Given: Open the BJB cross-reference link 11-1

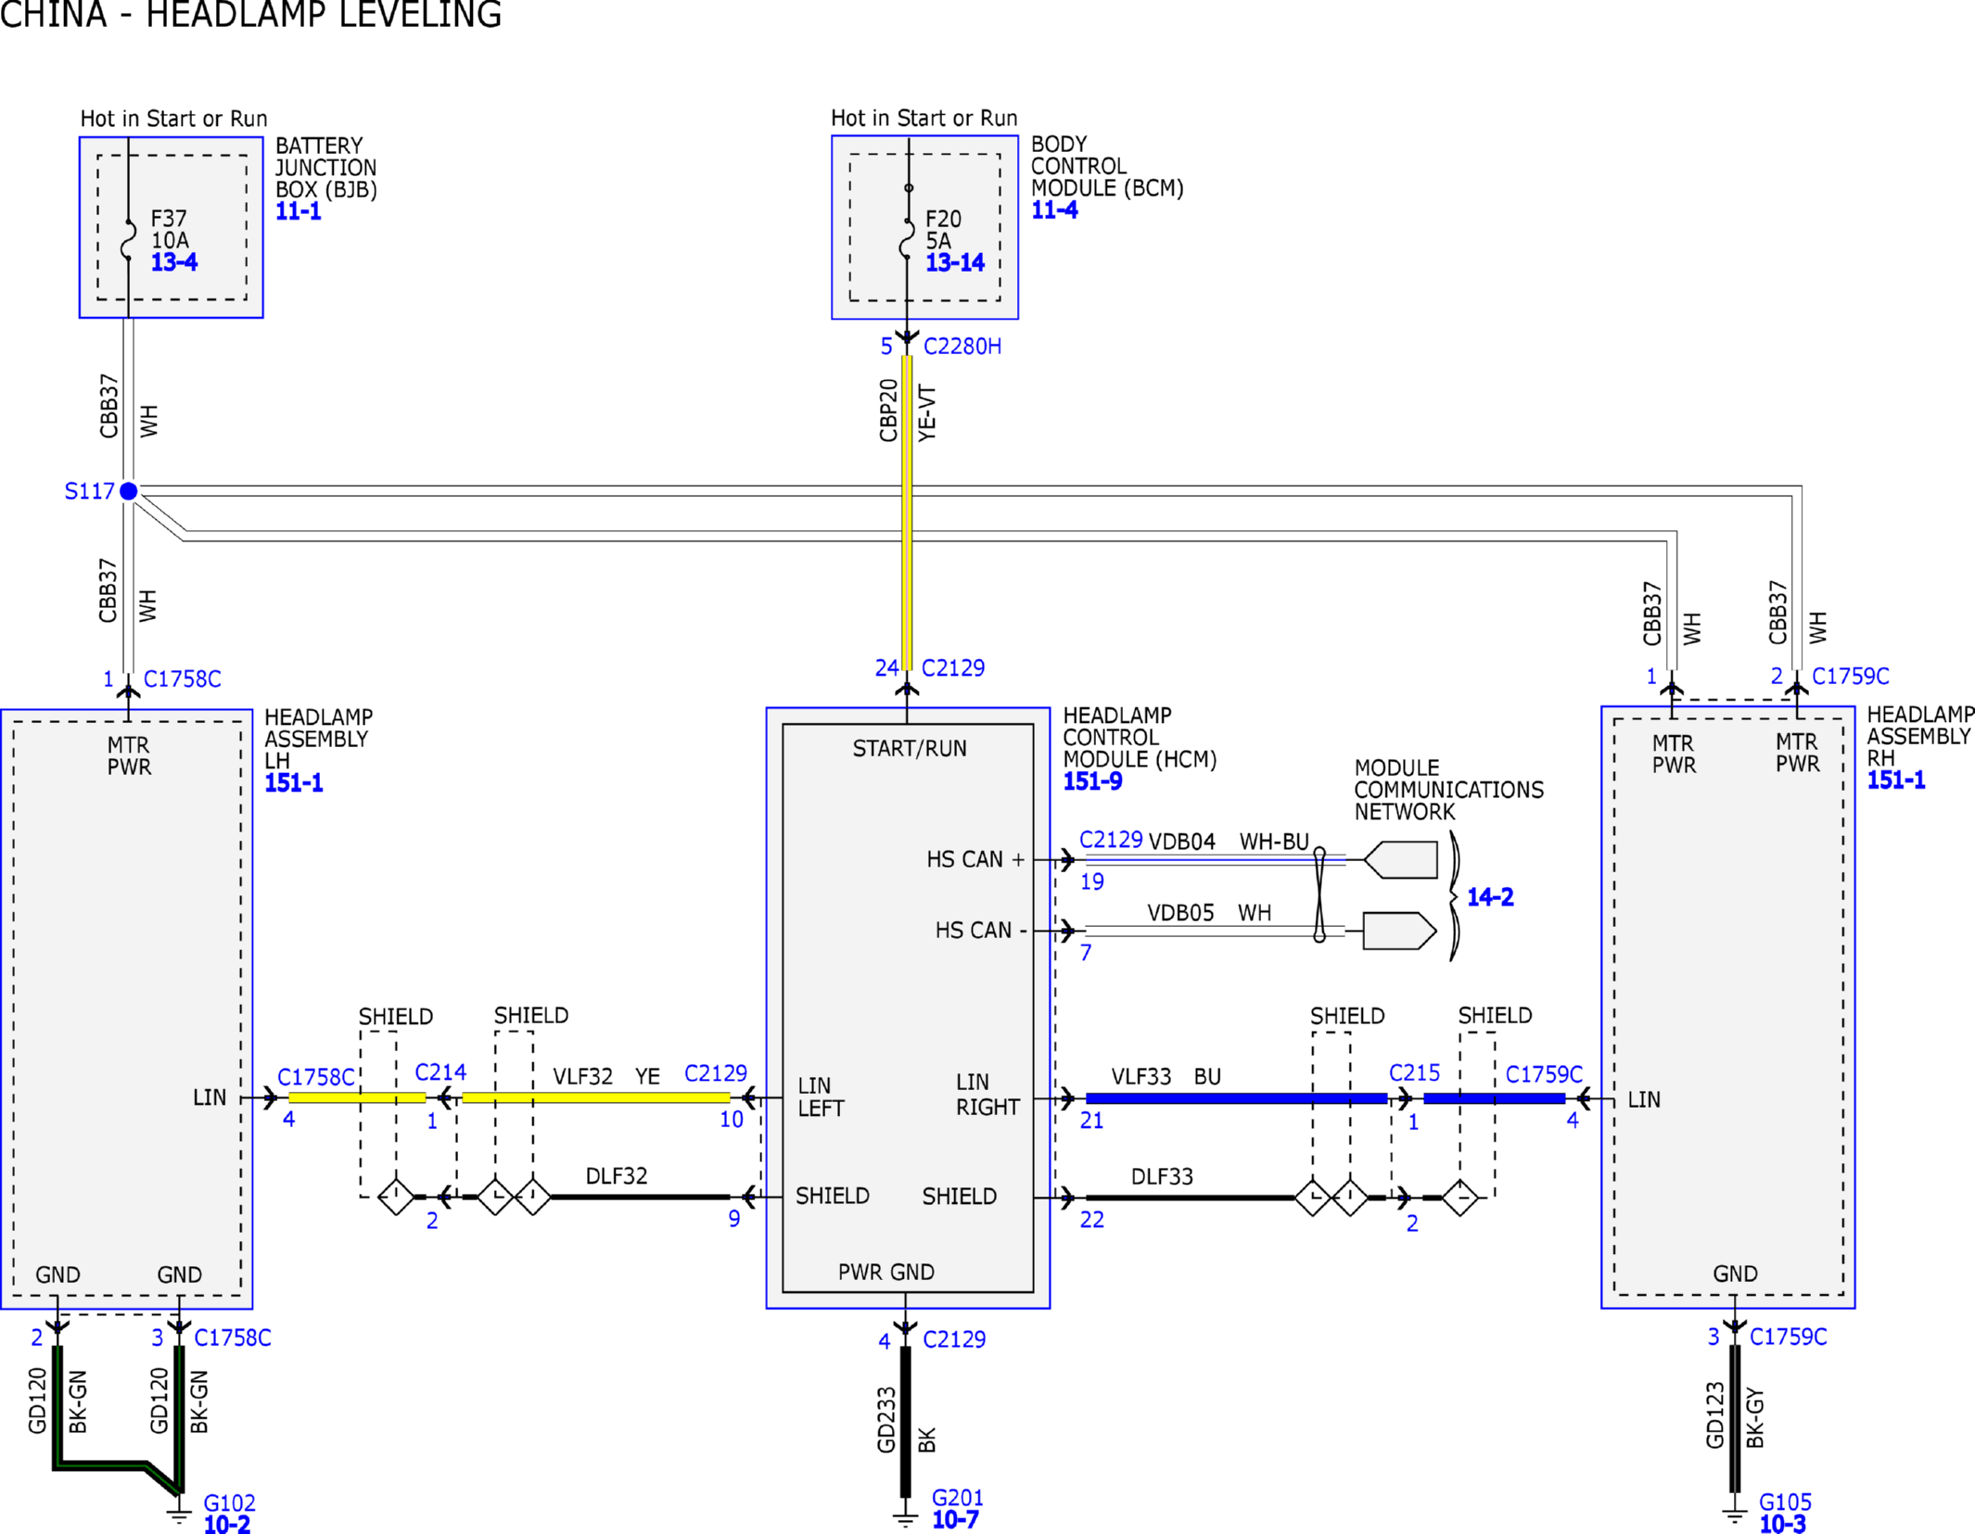Looking at the screenshot, I should (298, 211).
